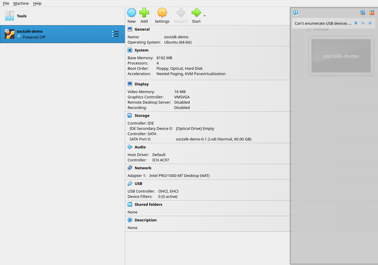
Task: Expand the Start button dropdown arrow
Action: [x=205, y=16]
